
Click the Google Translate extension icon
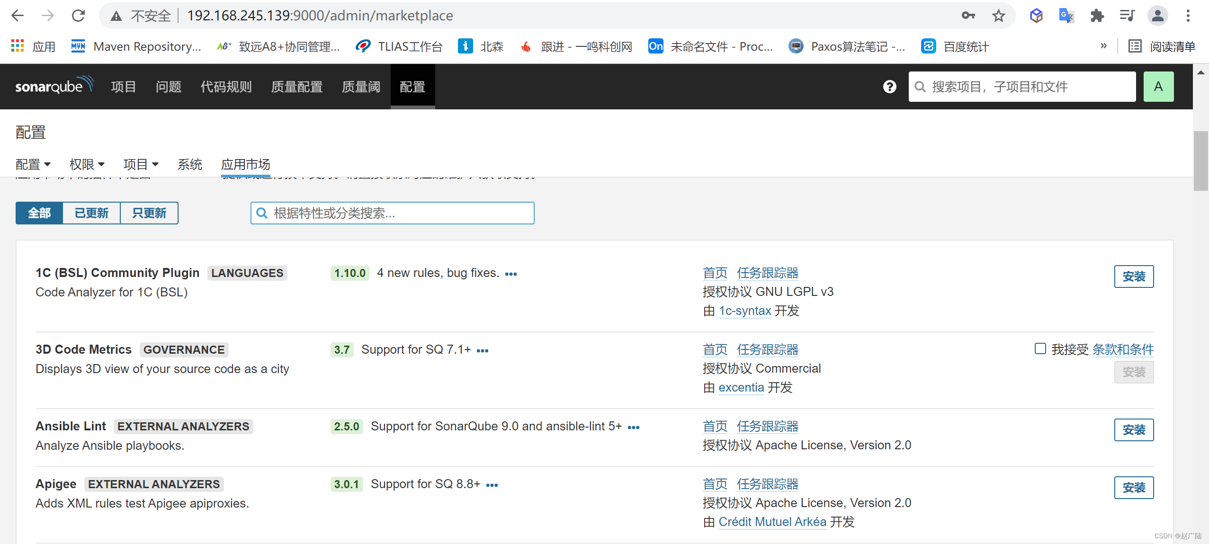(1066, 16)
